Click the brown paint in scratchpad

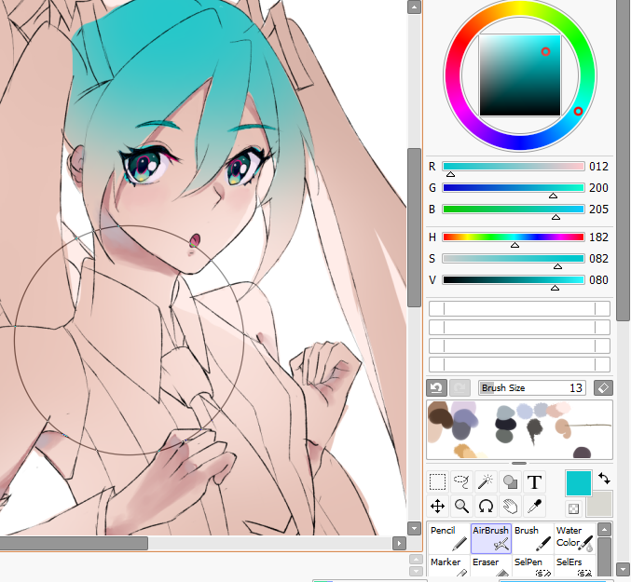tap(440, 416)
